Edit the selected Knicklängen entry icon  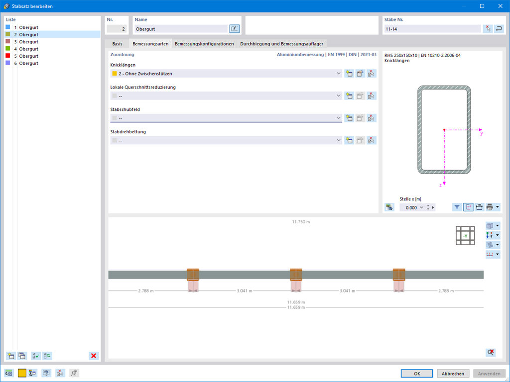pyautogui.click(x=360, y=74)
